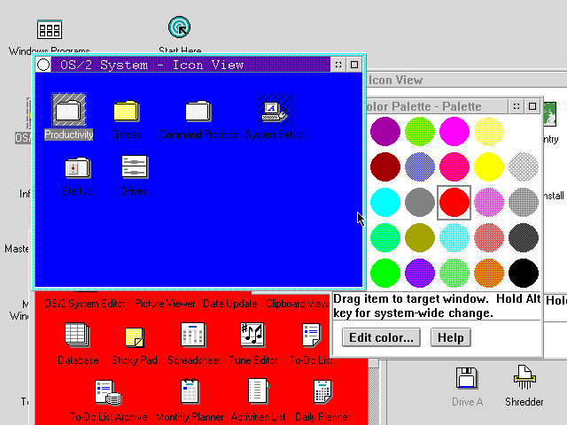Select the hot pink color swatch

454,166
